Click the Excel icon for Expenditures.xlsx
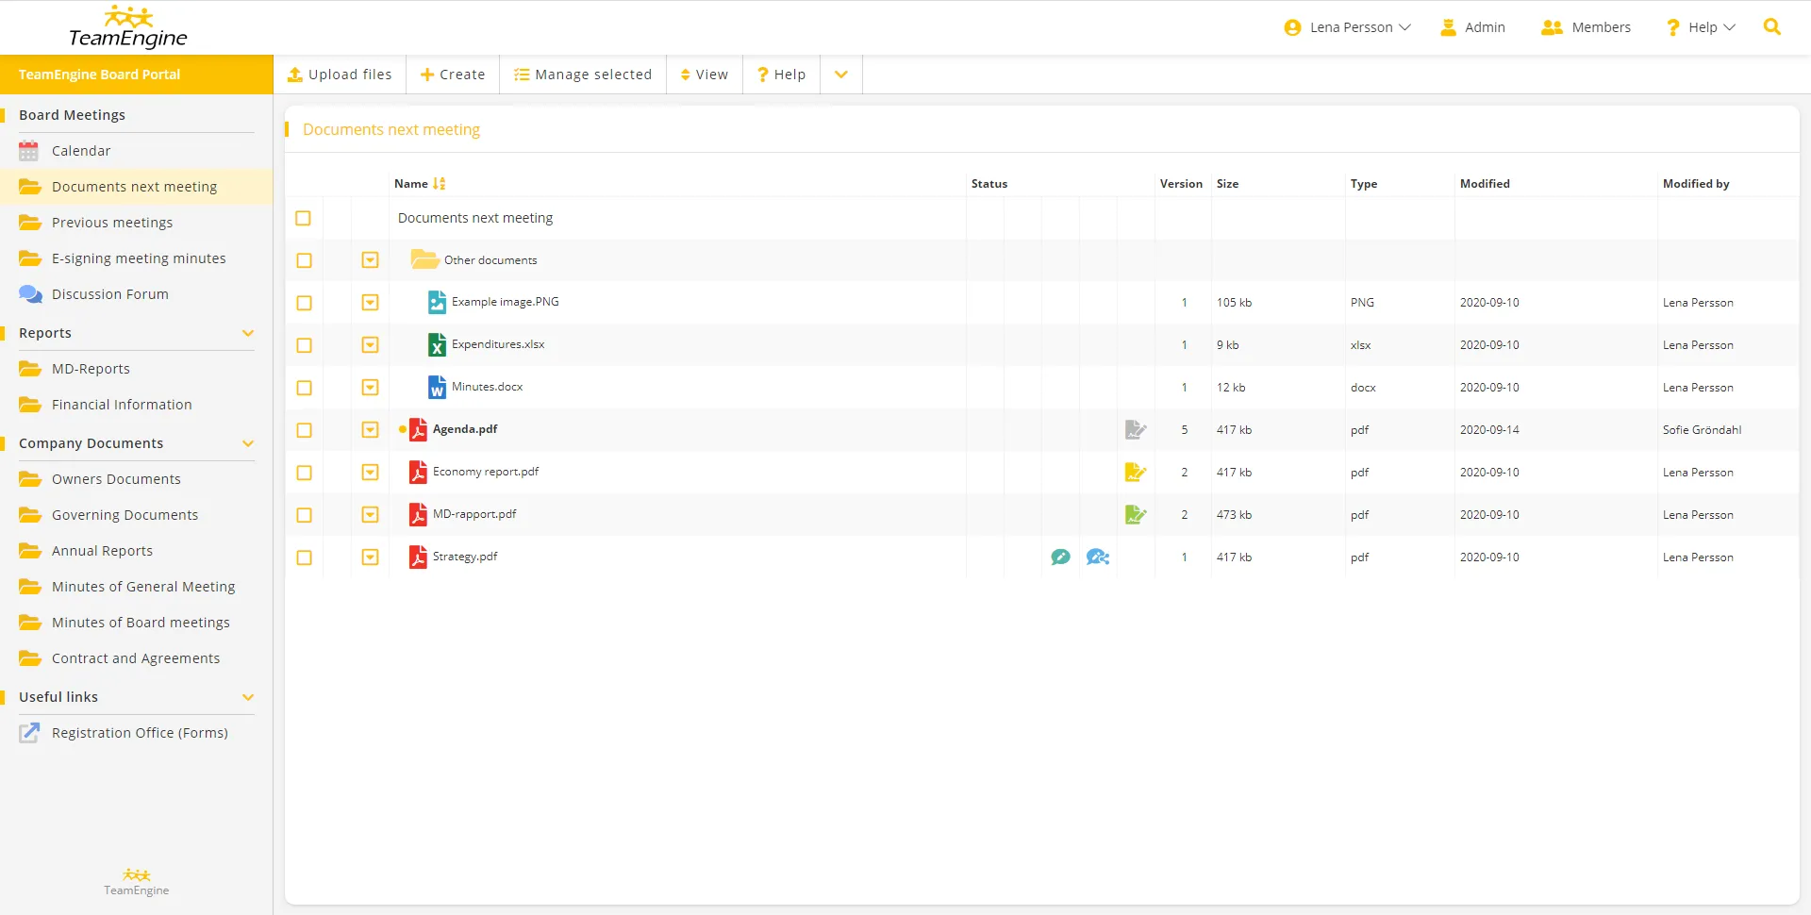The image size is (1811, 915). [x=437, y=344]
